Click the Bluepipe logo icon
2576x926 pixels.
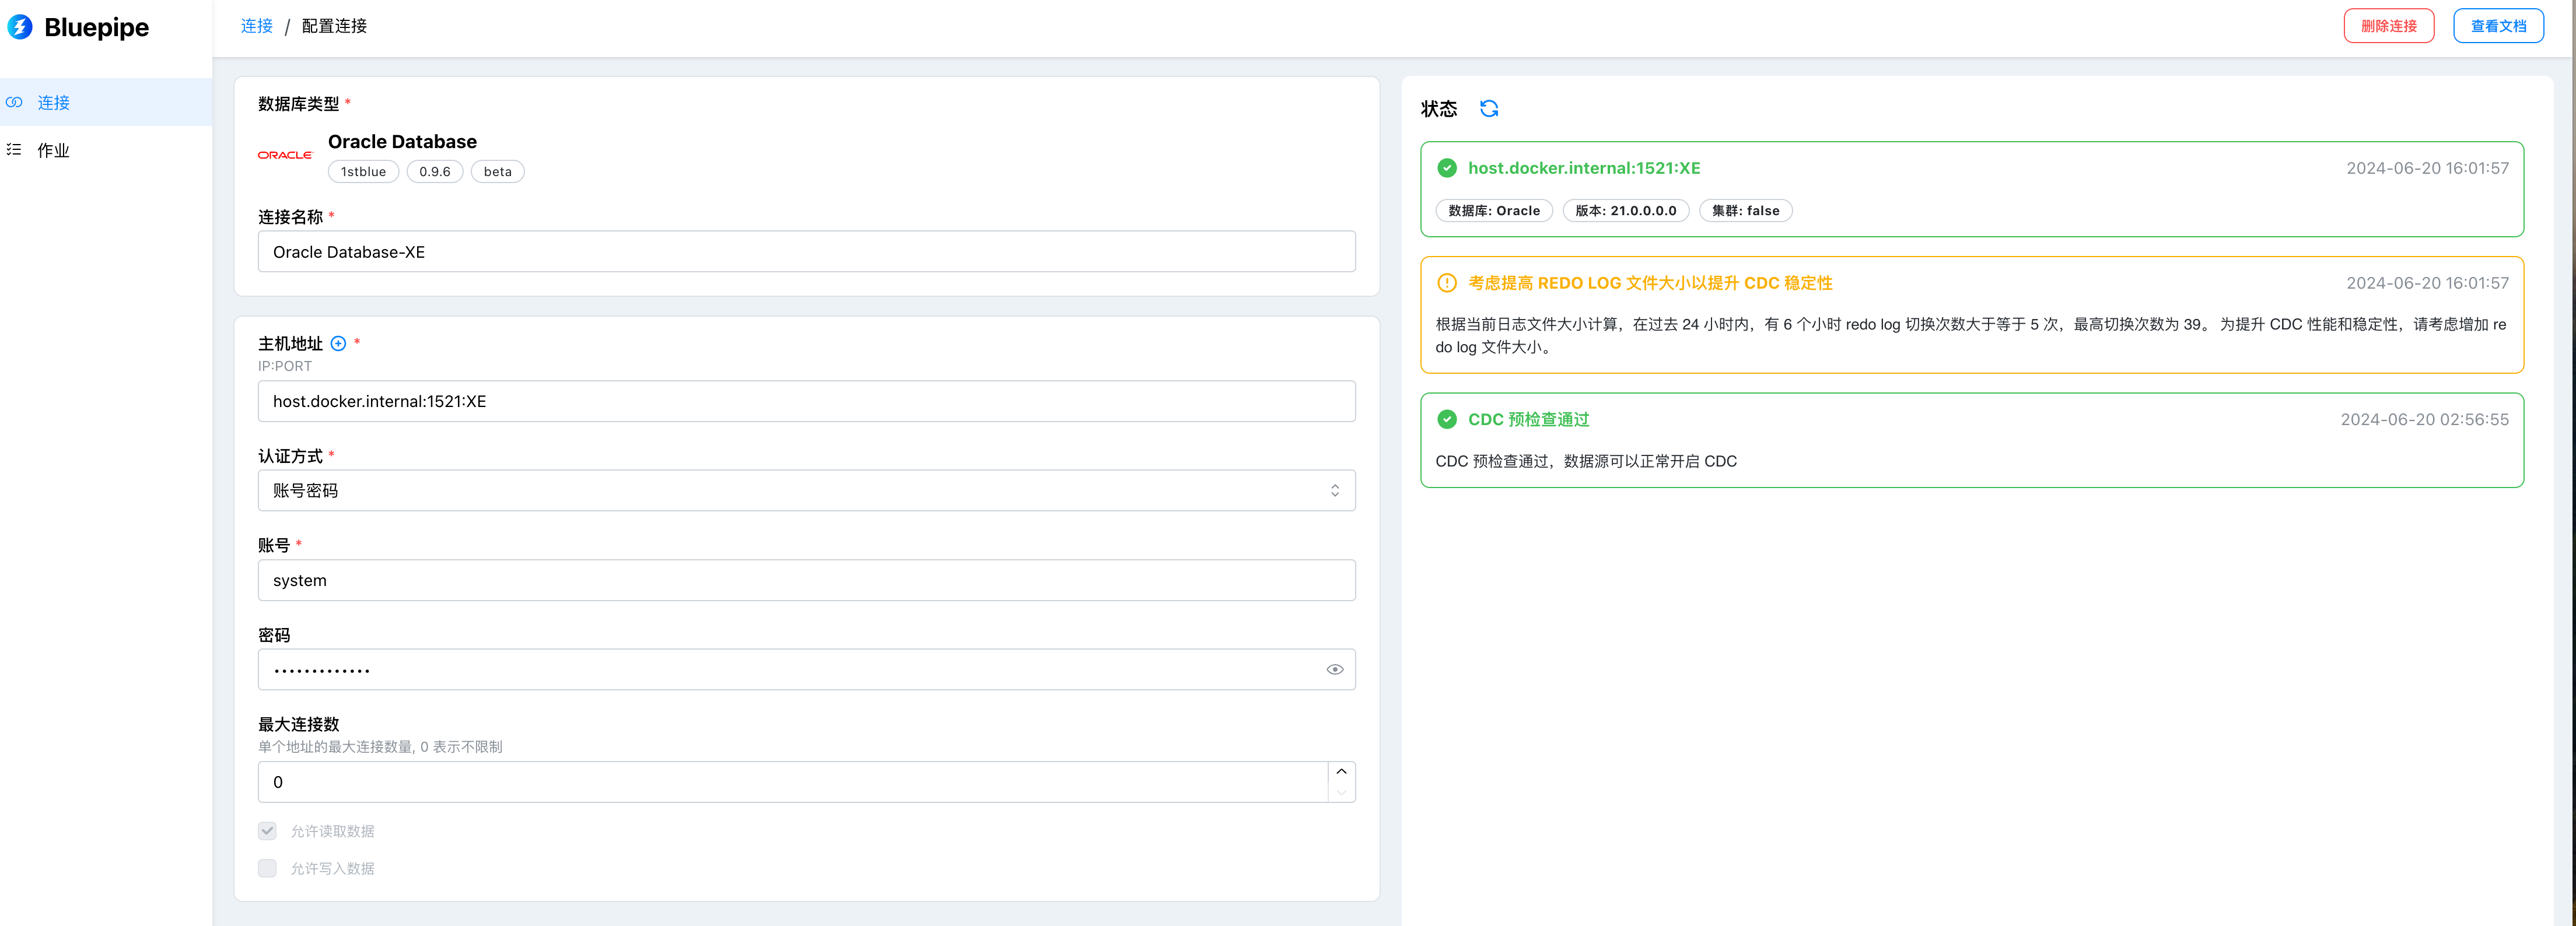pos(20,27)
